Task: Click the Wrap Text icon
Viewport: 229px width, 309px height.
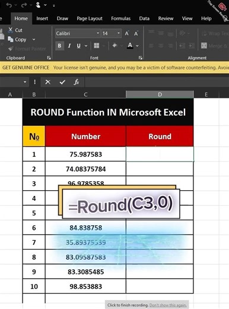Action: pyautogui.click(x=204, y=33)
